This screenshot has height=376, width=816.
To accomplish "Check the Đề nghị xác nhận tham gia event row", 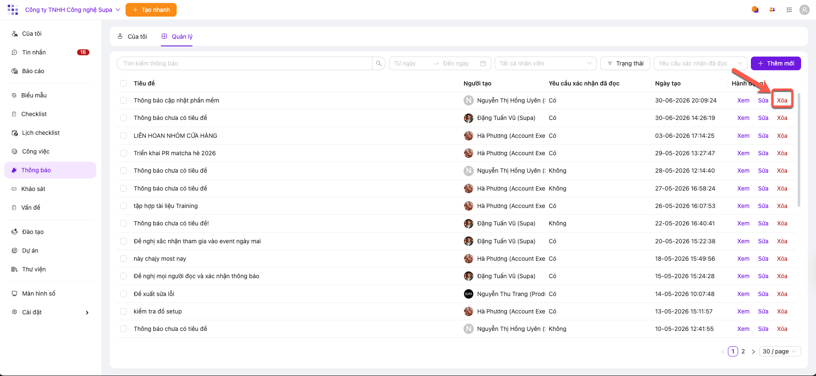I will click(123, 241).
